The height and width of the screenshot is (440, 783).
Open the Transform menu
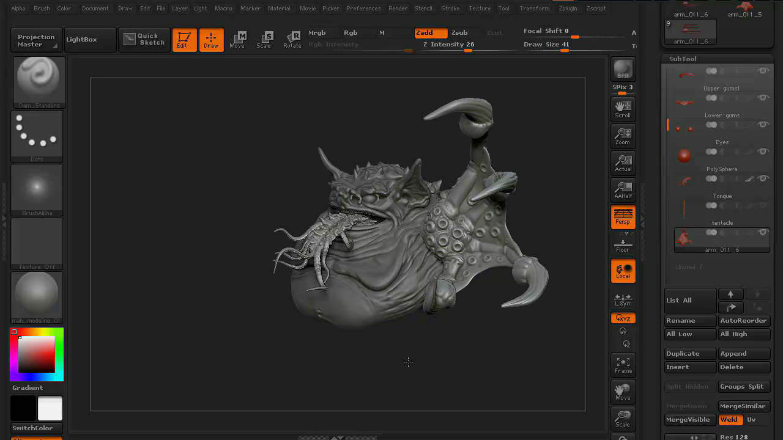point(534,9)
